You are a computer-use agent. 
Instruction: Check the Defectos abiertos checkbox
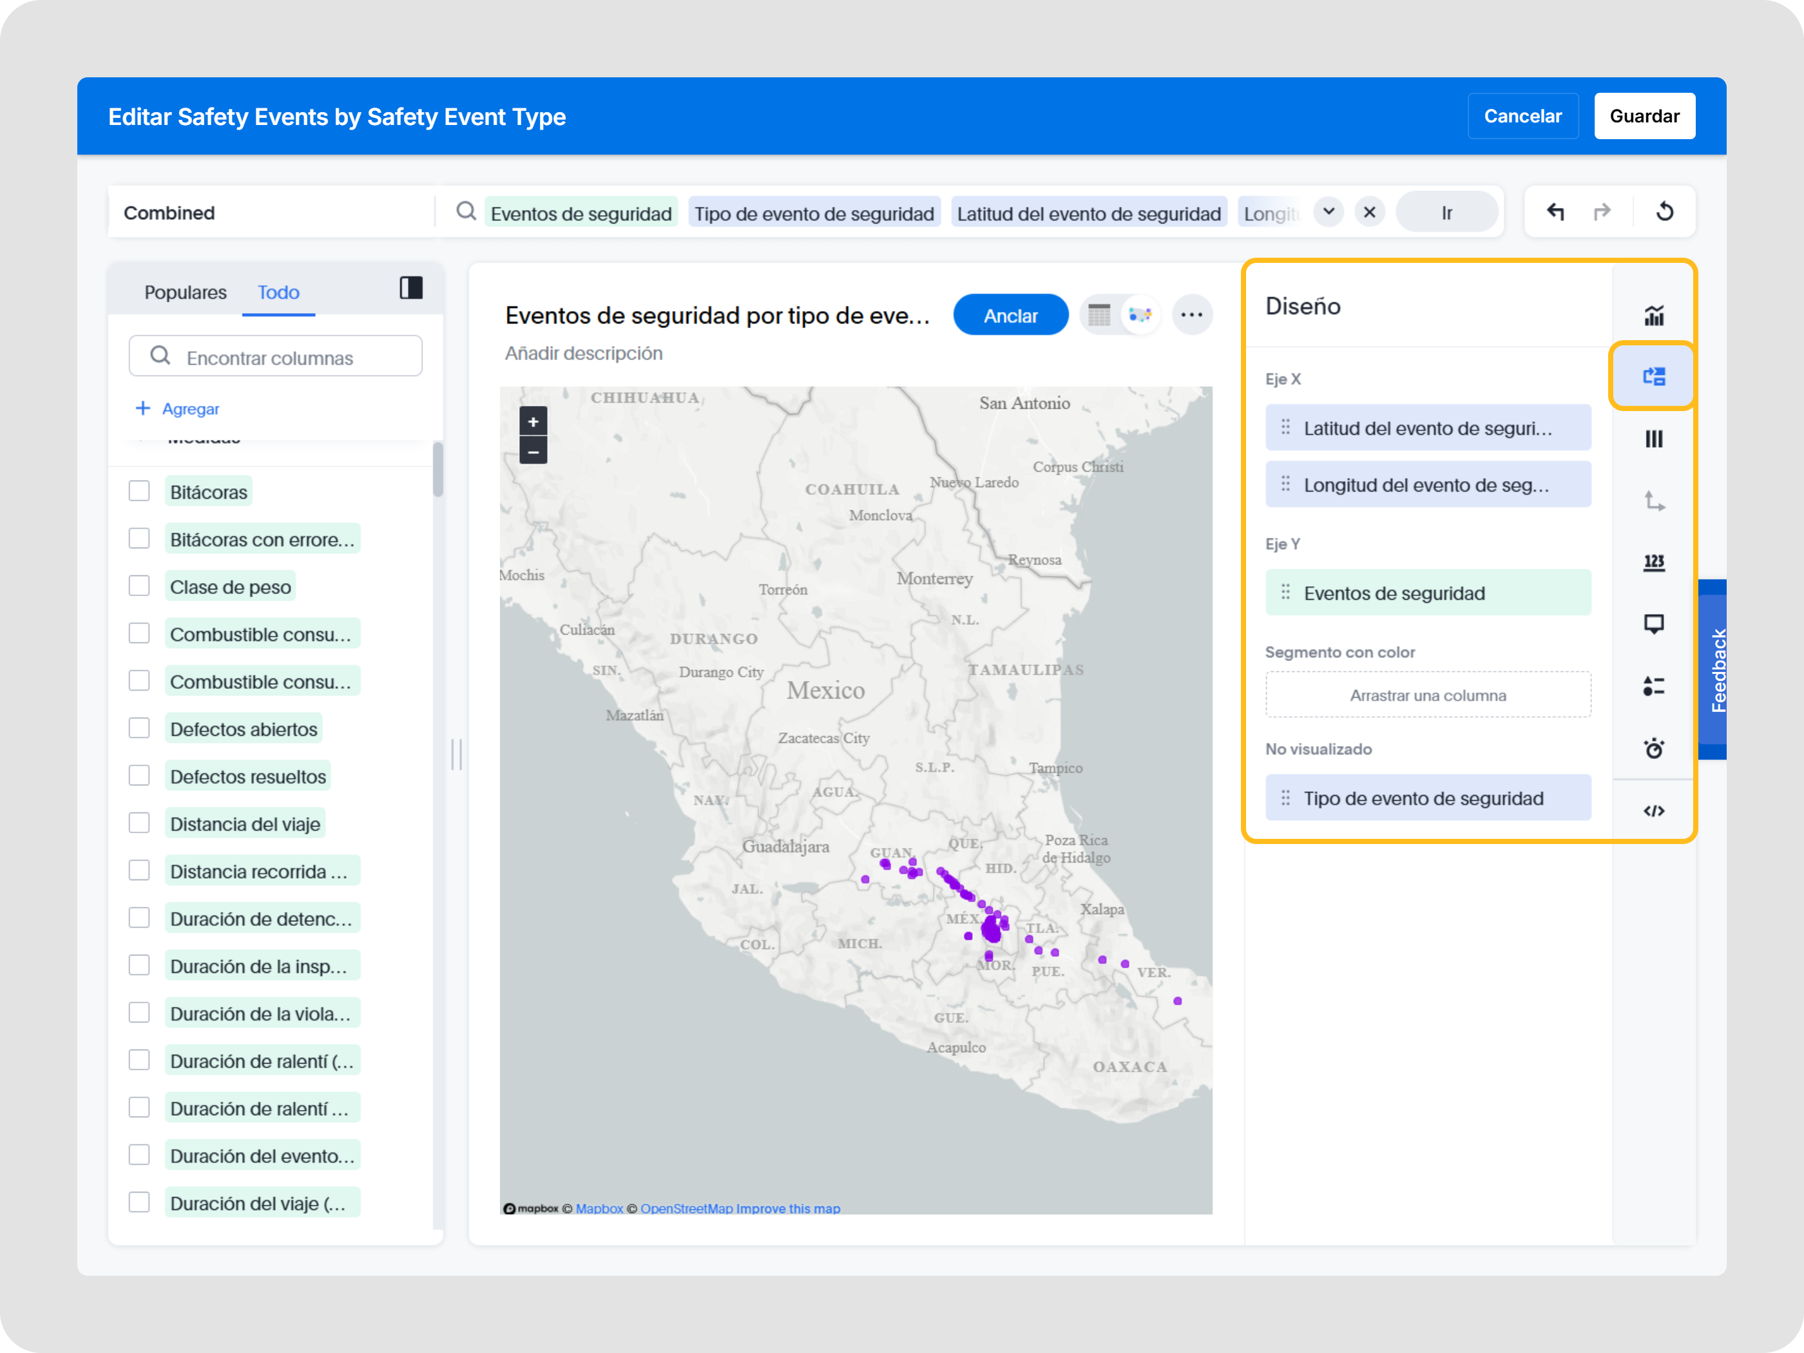pos(139,728)
